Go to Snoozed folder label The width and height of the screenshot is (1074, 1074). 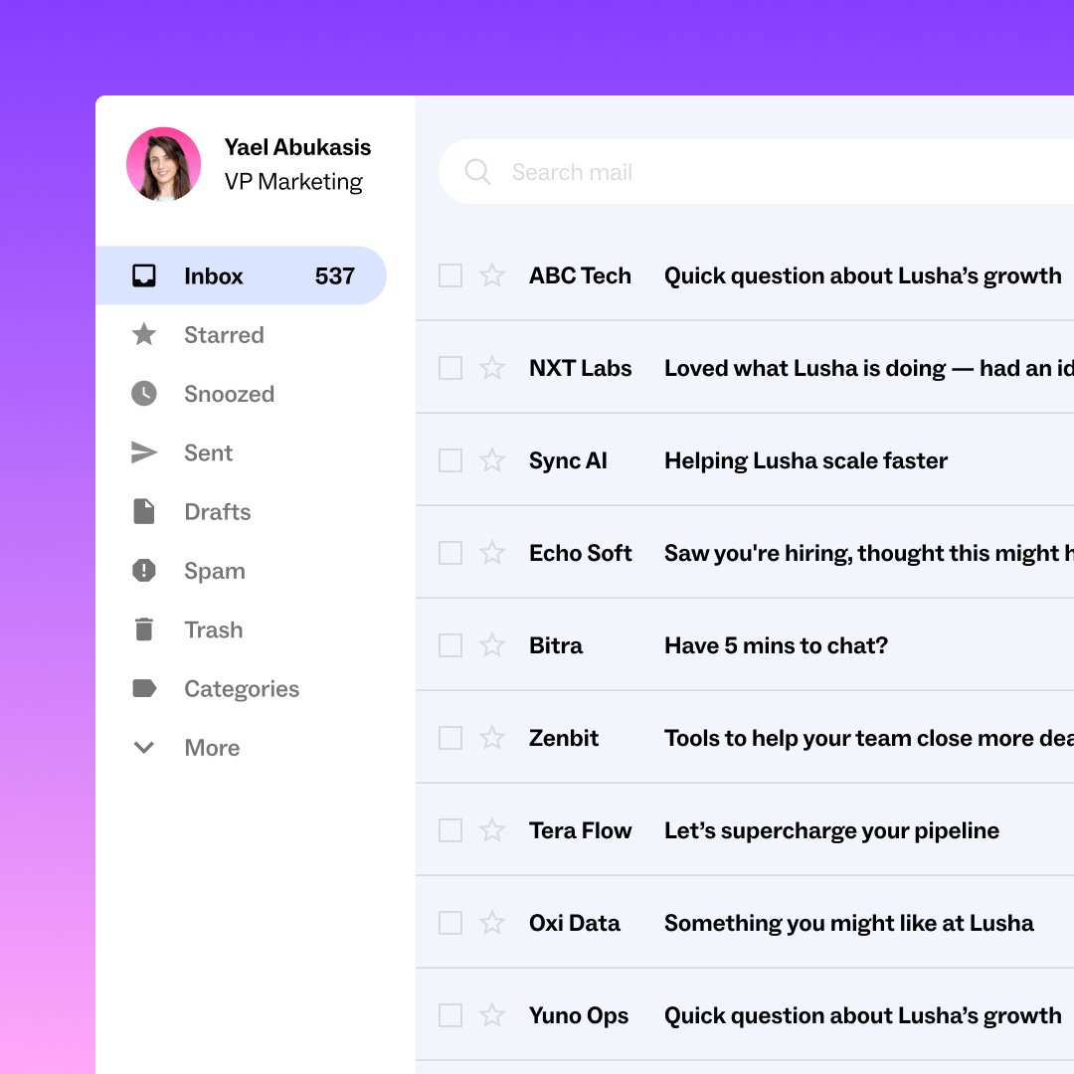(x=229, y=394)
